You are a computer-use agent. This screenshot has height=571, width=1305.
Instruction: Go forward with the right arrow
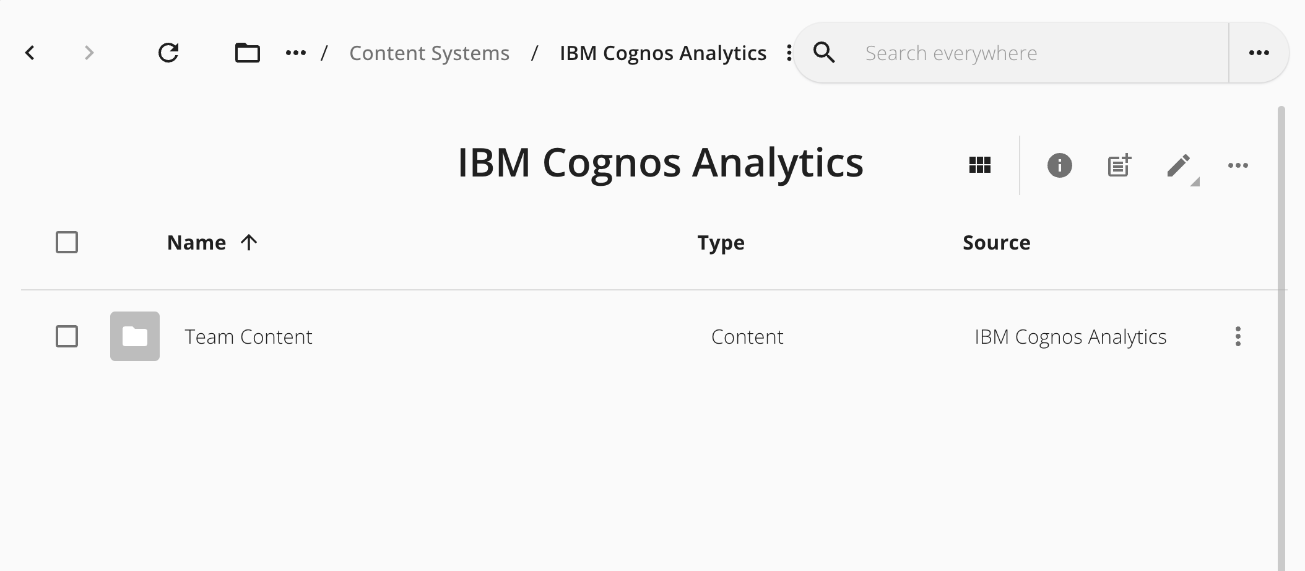(x=89, y=53)
